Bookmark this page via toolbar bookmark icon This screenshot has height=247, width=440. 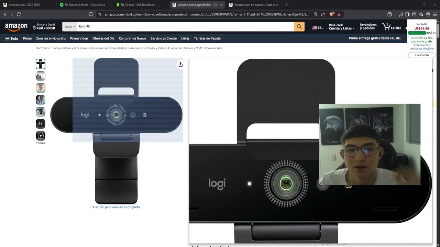[x=91, y=14]
